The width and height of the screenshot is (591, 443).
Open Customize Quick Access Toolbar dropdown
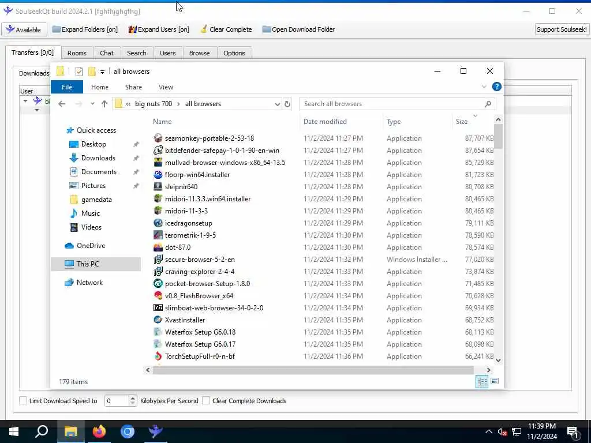(x=102, y=72)
